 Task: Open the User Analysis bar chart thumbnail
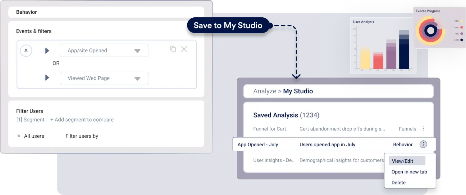[x=383, y=46]
